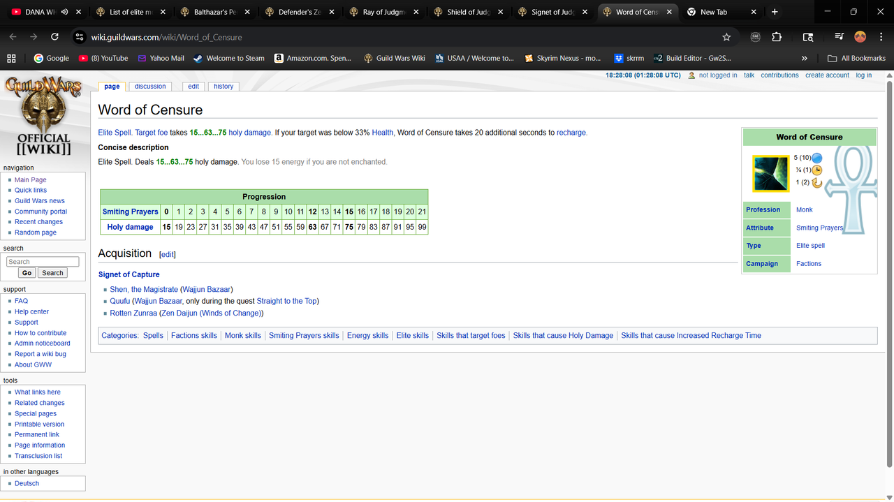Open the Zen Daijun (Winds of Change) link

(x=211, y=313)
